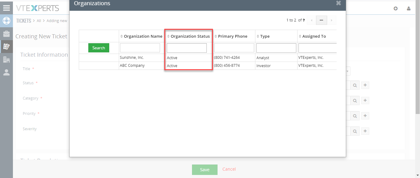Viewport: 420px width, 178px height.
Task: Open the briefcase sidebar icon
Action: [6, 34]
